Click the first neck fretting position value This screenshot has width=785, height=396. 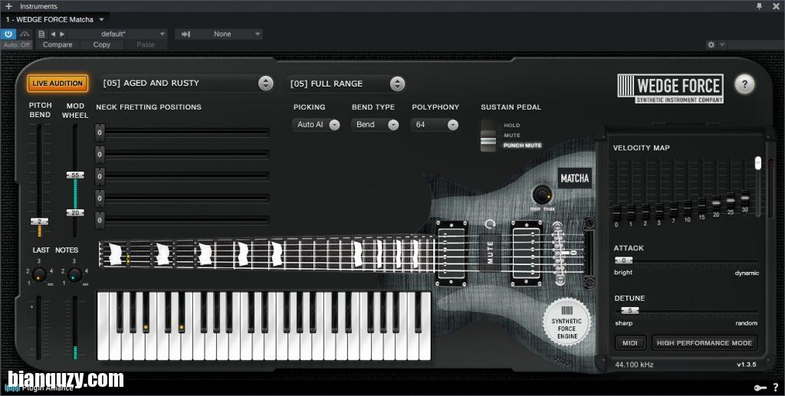pyautogui.click(x=100, y=133)
